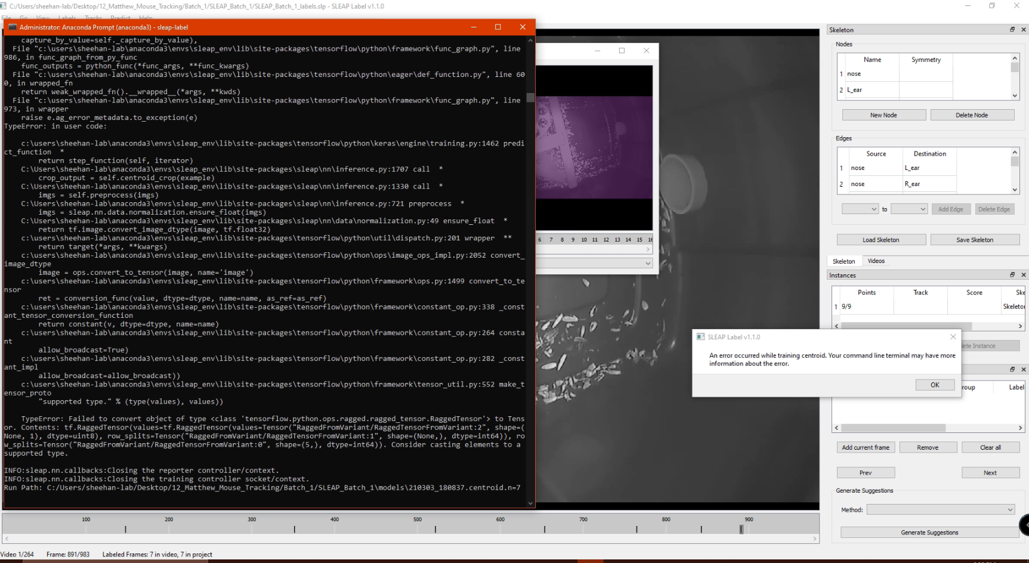The height and width of the screenshot is (563, 1029).
Task: Open the destination node dropdown after 'to'
Action: pos(909,209)
